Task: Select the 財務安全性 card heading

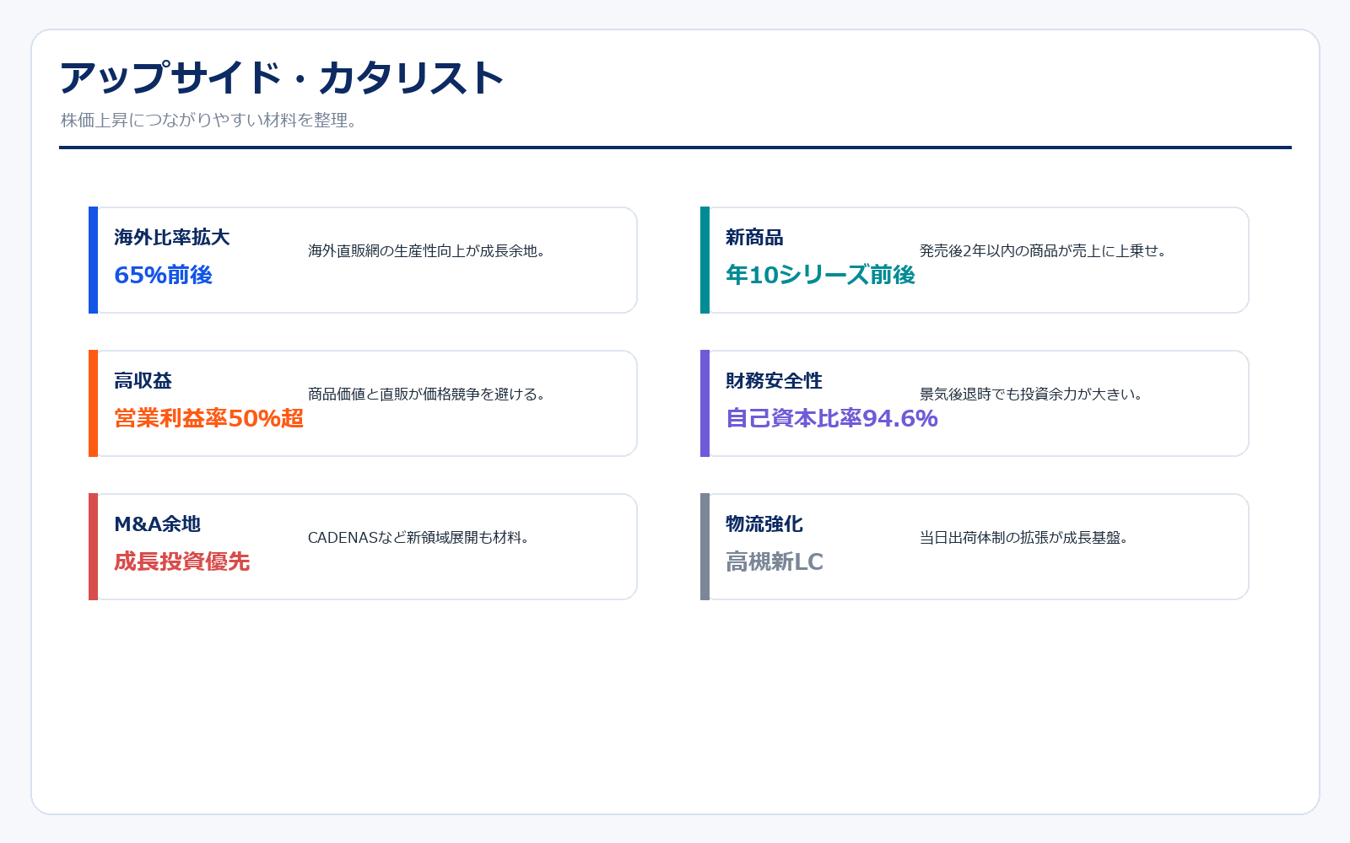Action: [x=774, y=381]
